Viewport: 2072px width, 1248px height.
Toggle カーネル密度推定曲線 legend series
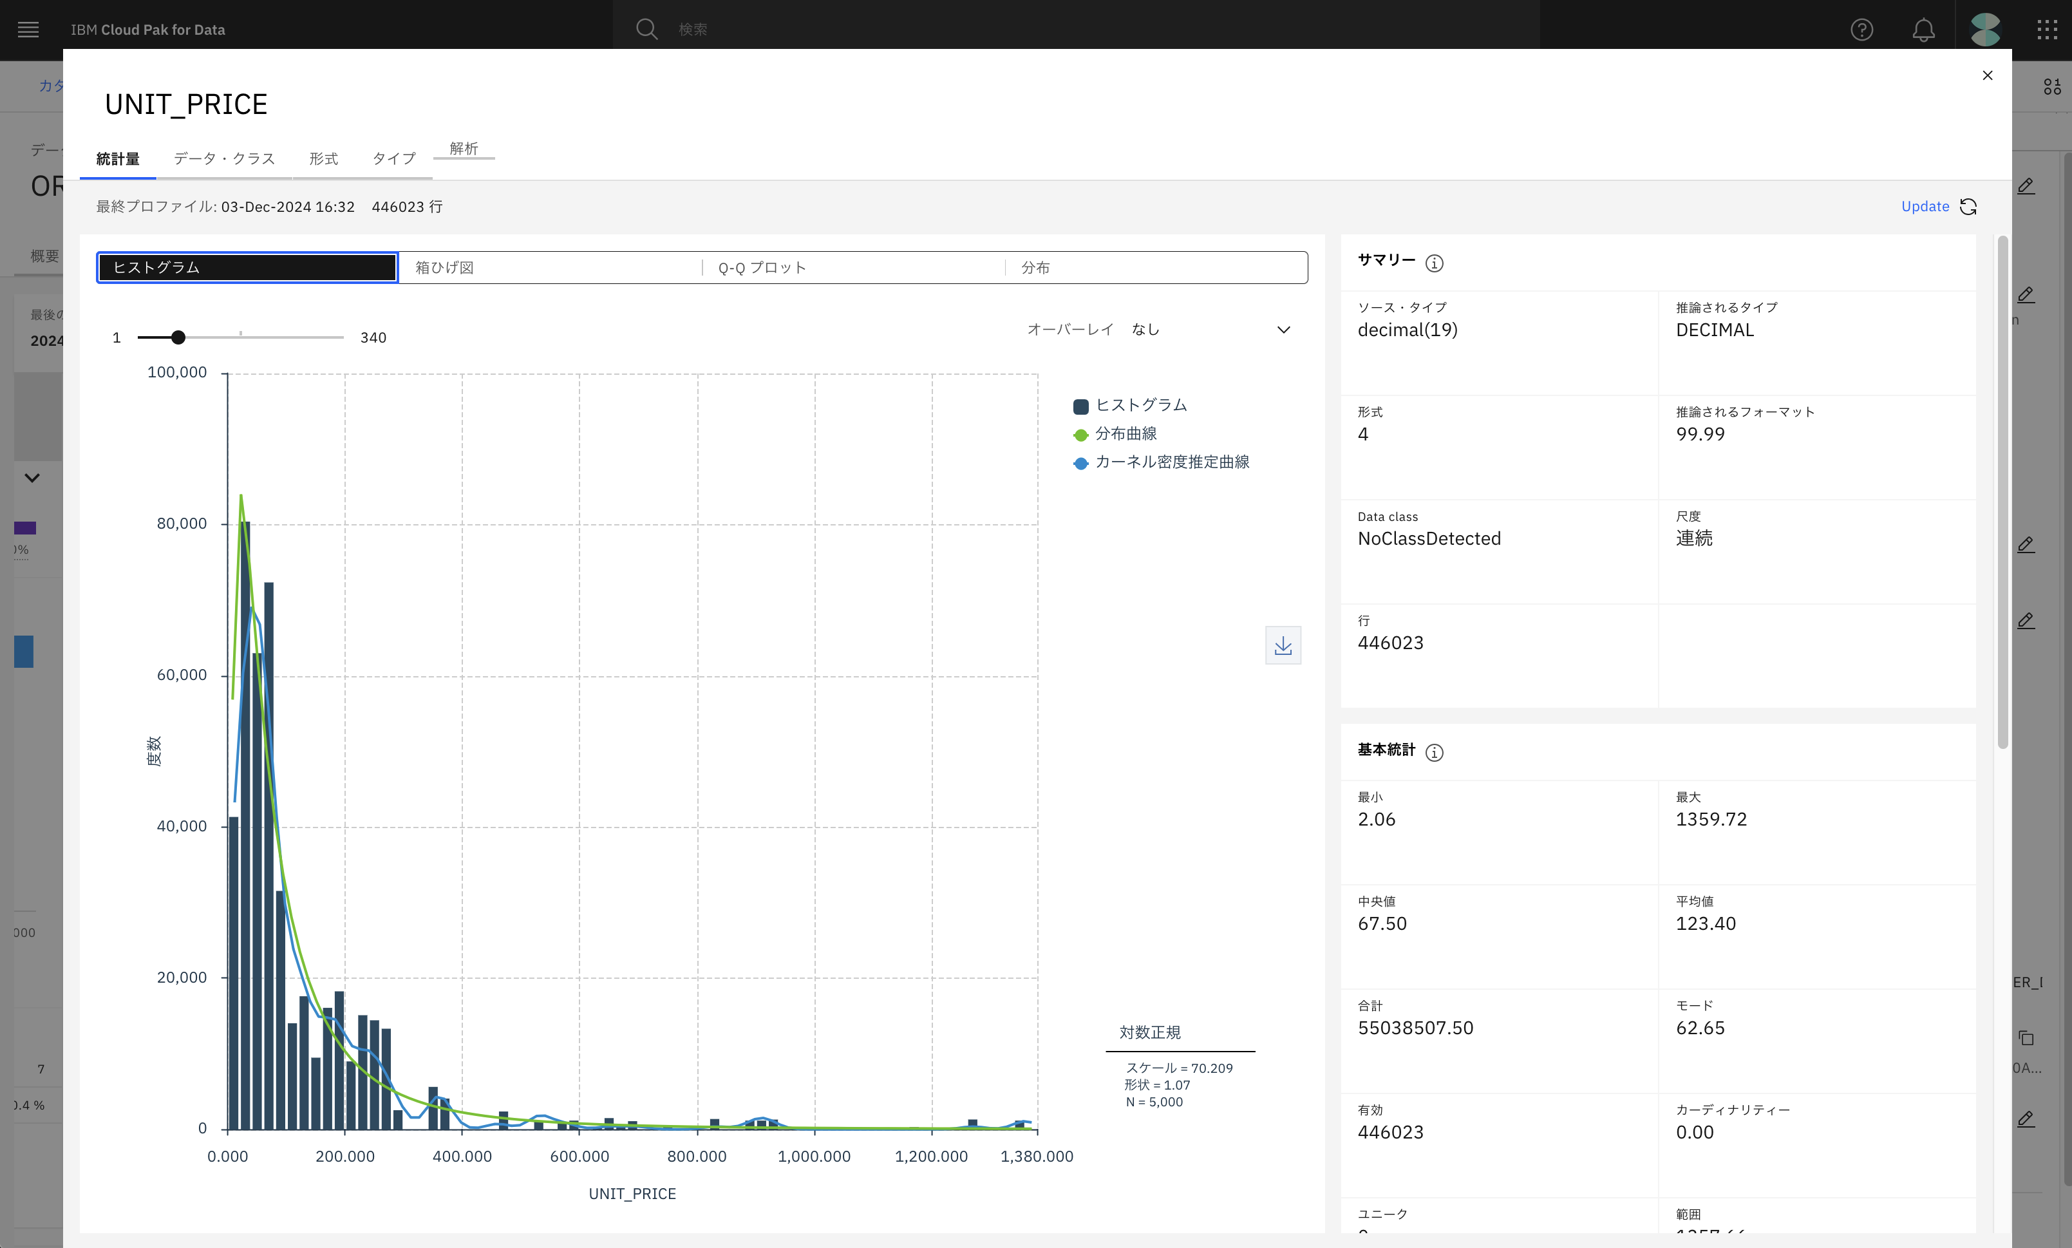1160,462
